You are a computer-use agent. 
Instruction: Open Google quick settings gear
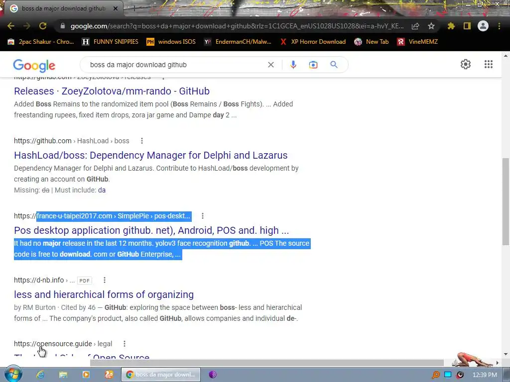(466, 64)
